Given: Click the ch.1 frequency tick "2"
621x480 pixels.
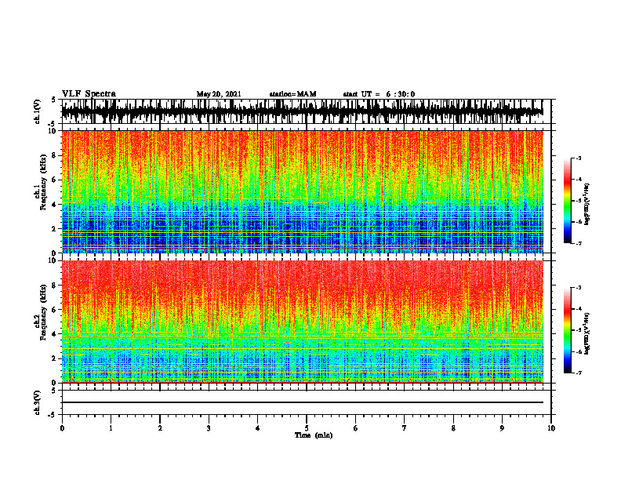Looking at the screenshot, I should tap(55, 228).
